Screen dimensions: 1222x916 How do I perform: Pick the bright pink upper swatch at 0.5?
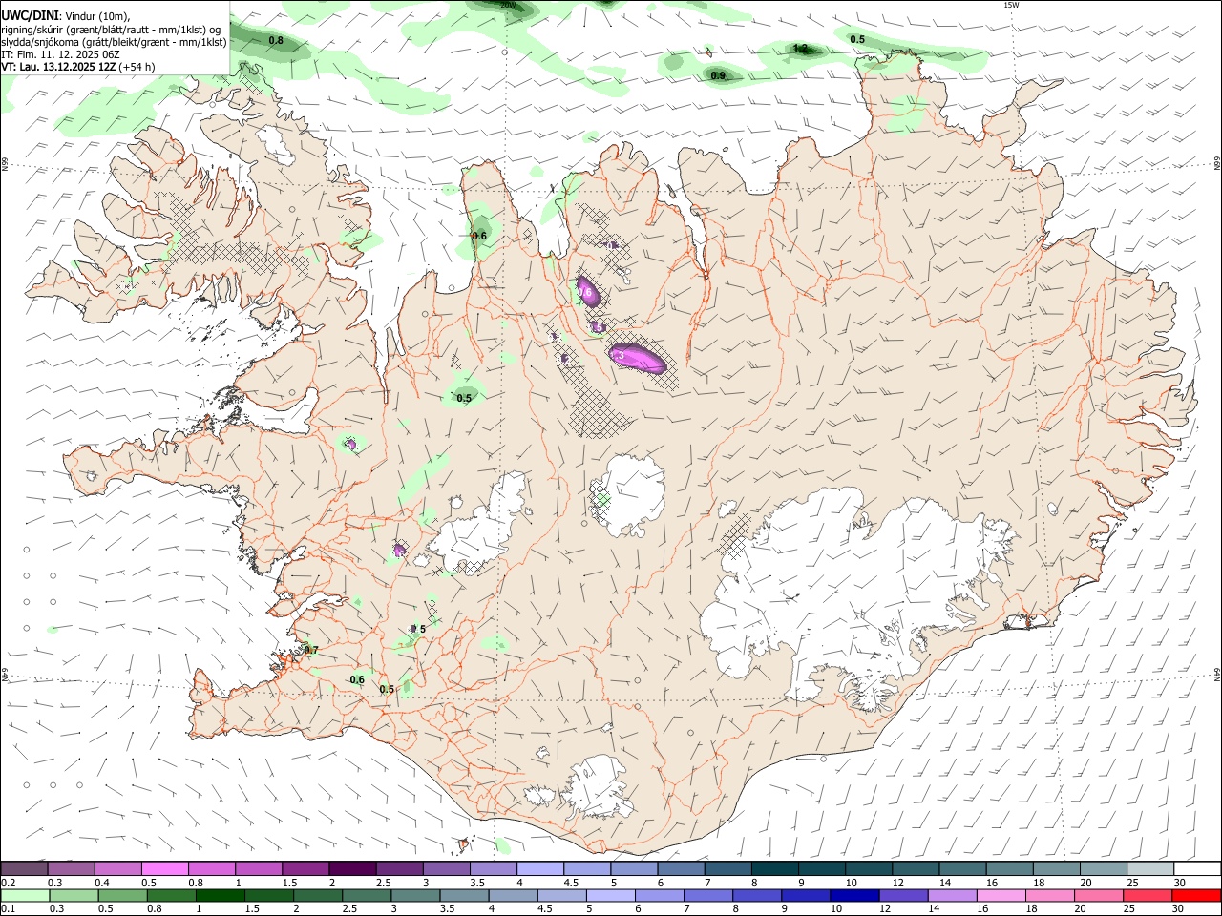(x=165, y=868)
